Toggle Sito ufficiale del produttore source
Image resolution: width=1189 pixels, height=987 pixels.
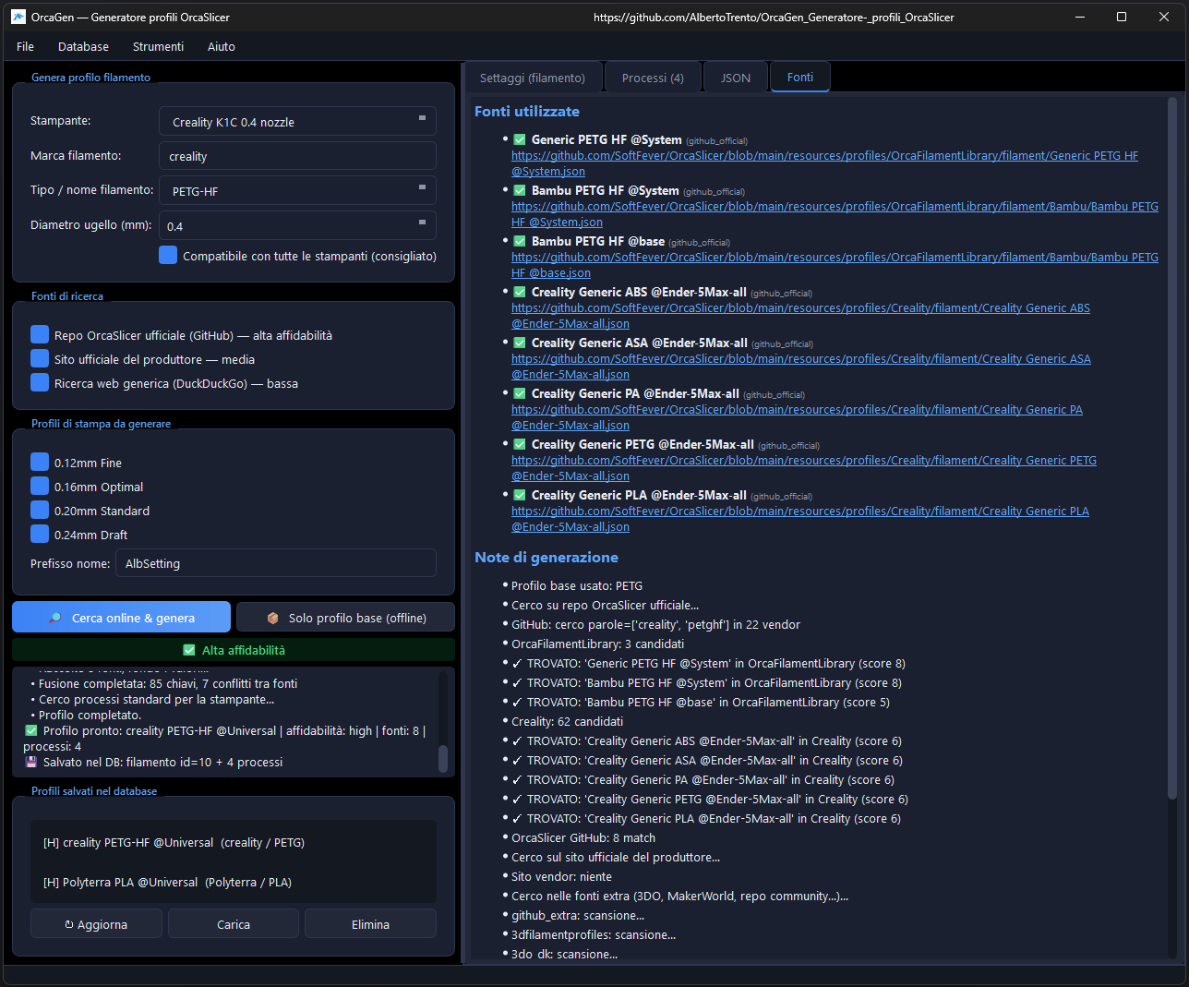pos(40,358)
